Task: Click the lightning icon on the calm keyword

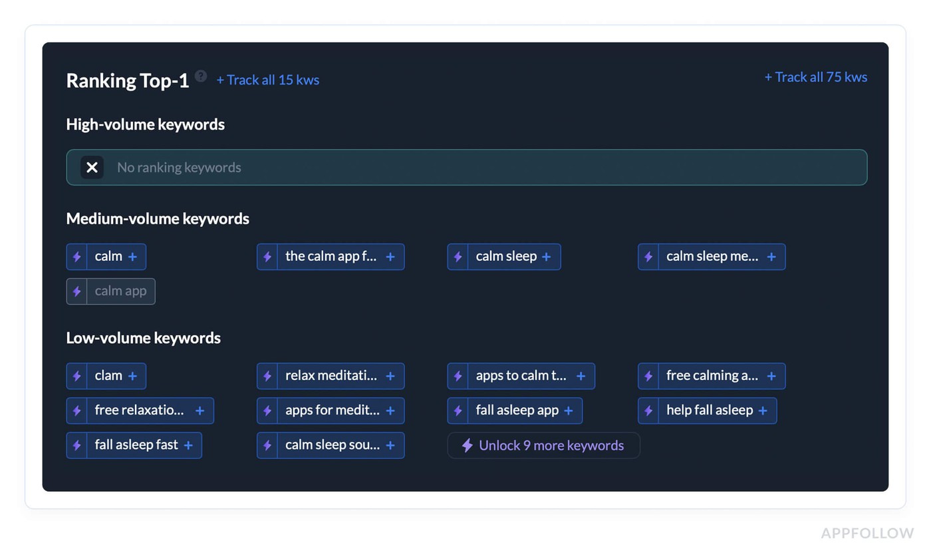Action: (x=76, y=257)
